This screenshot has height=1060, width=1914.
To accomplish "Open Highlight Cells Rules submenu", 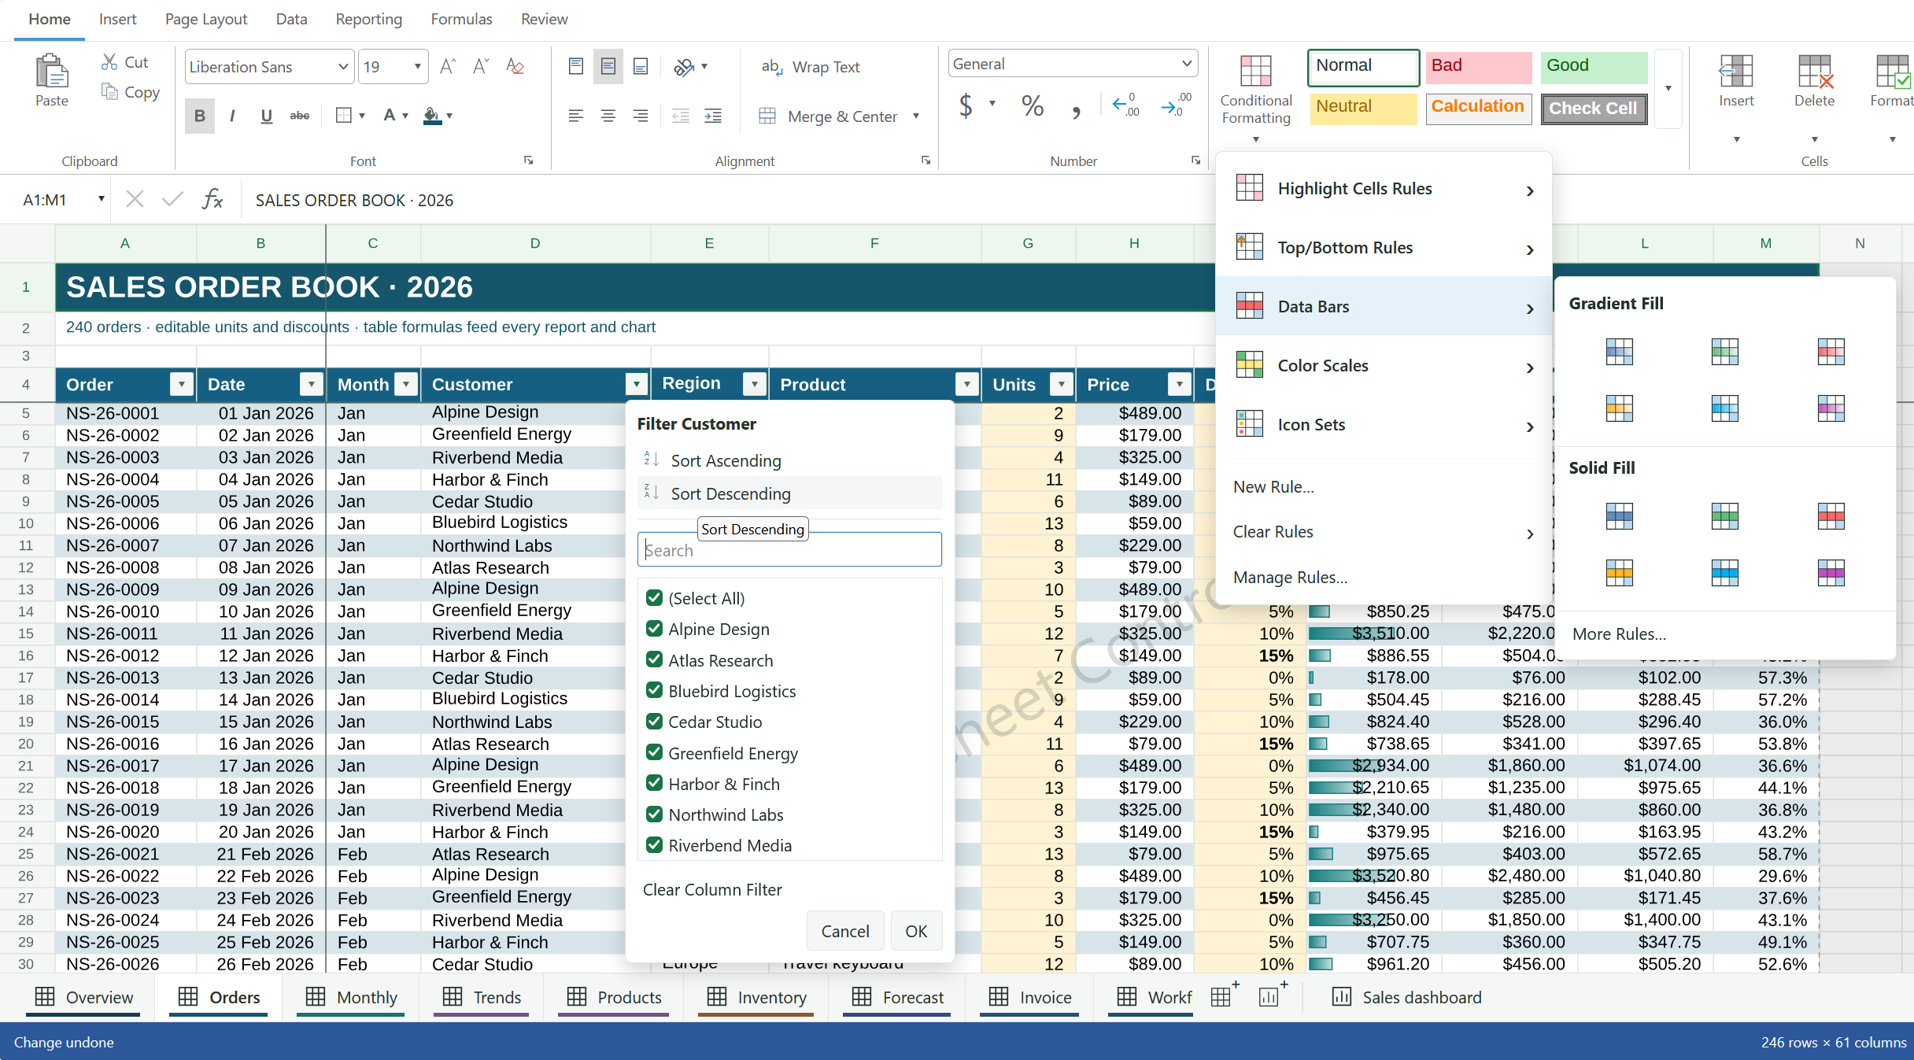I will point(1384,189).
